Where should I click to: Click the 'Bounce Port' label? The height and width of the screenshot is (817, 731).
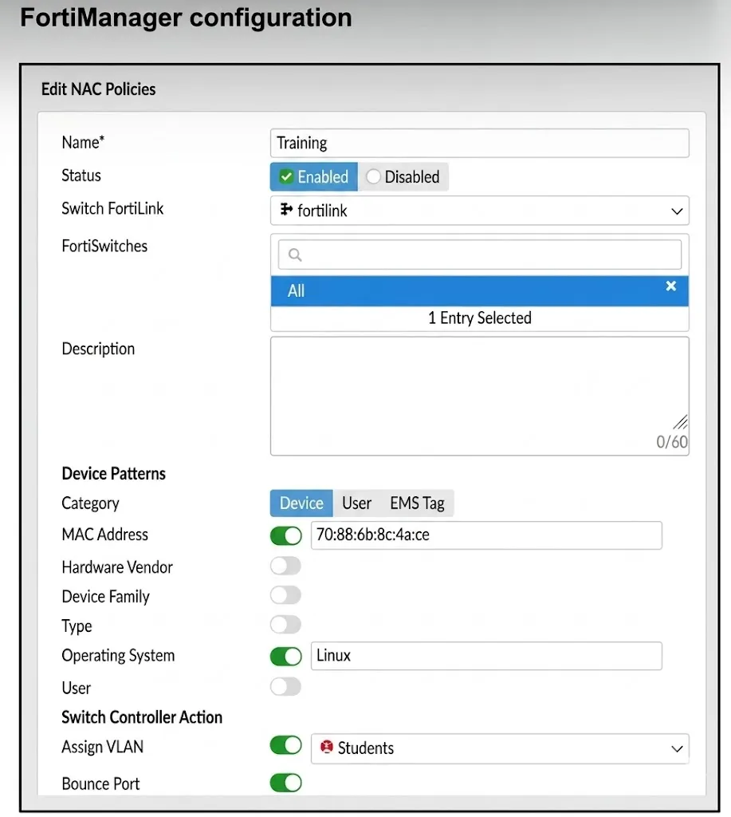click(x=100, y=783)
